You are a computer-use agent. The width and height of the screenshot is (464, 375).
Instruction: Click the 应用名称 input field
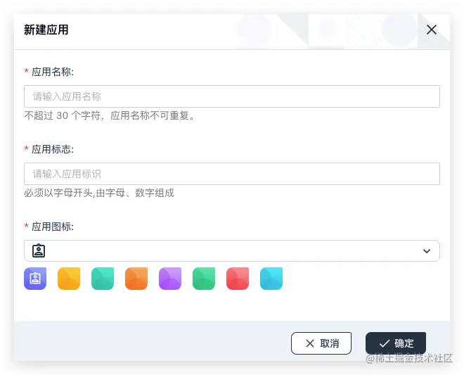pyautogui.click(x=232, y=96)
